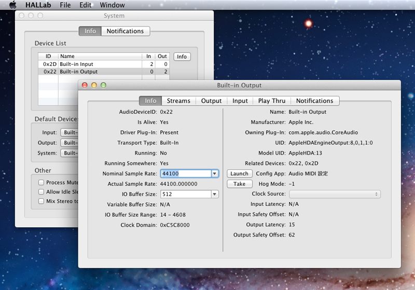Open the Window menu
The width and height of the screenshot is (415, 290).
tap(112, 5)
